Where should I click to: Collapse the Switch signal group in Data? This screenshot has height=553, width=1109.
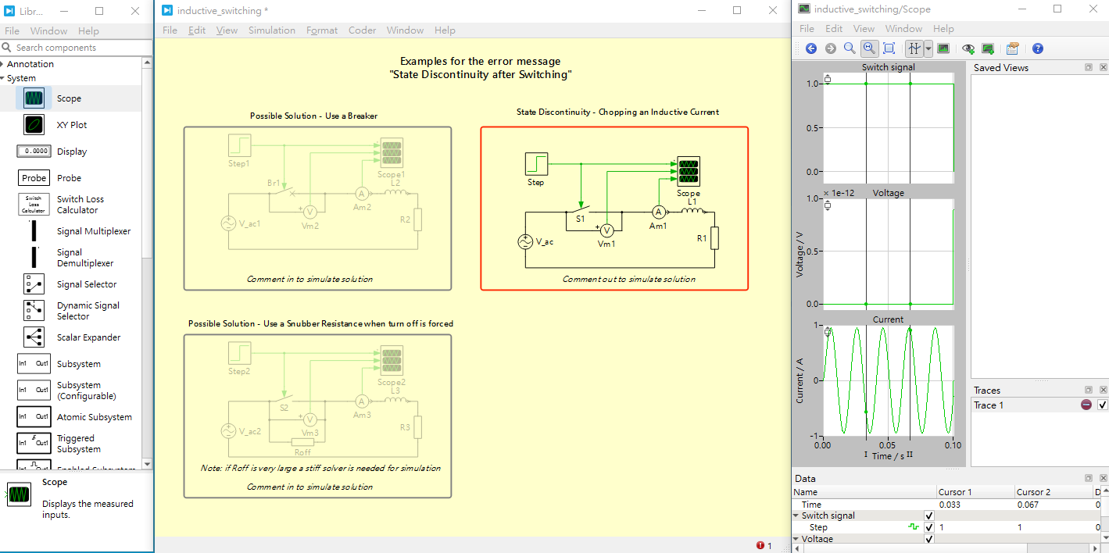click(x=796, y=516)
